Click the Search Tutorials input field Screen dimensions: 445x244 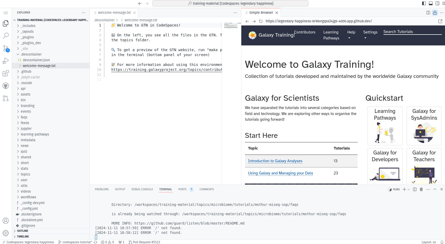412,32
